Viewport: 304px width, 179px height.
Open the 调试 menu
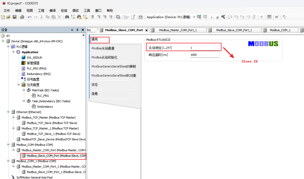pyautogui.click(x=75, y=11)
